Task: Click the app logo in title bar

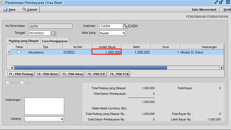Action: pos(2,2)
